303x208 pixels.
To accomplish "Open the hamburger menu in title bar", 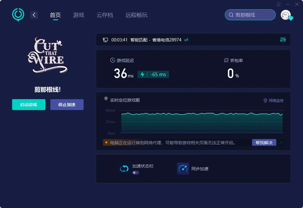I will tap(279, 4).
